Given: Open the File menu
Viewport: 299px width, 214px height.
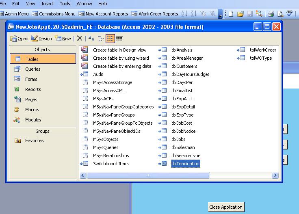Looking at the screenshot, I should 3,4.
